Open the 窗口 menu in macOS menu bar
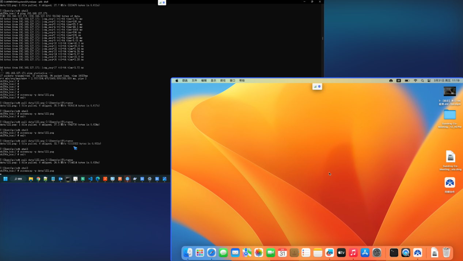The width and height of the screenshot is (463, 261). coord(232,81)
